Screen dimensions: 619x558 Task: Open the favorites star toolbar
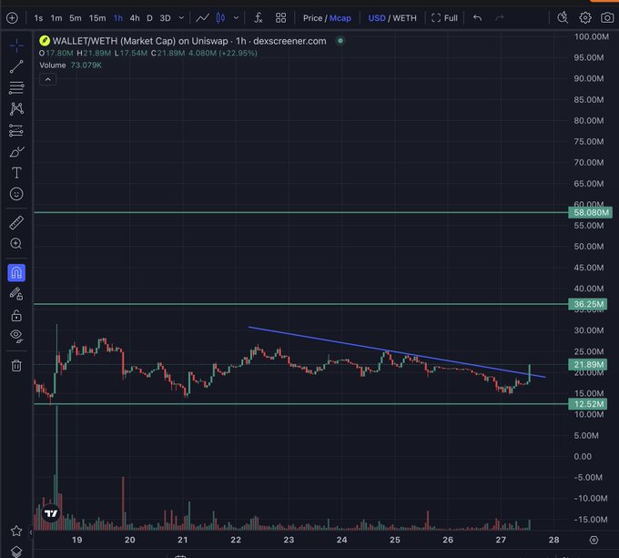pos(16,531)
